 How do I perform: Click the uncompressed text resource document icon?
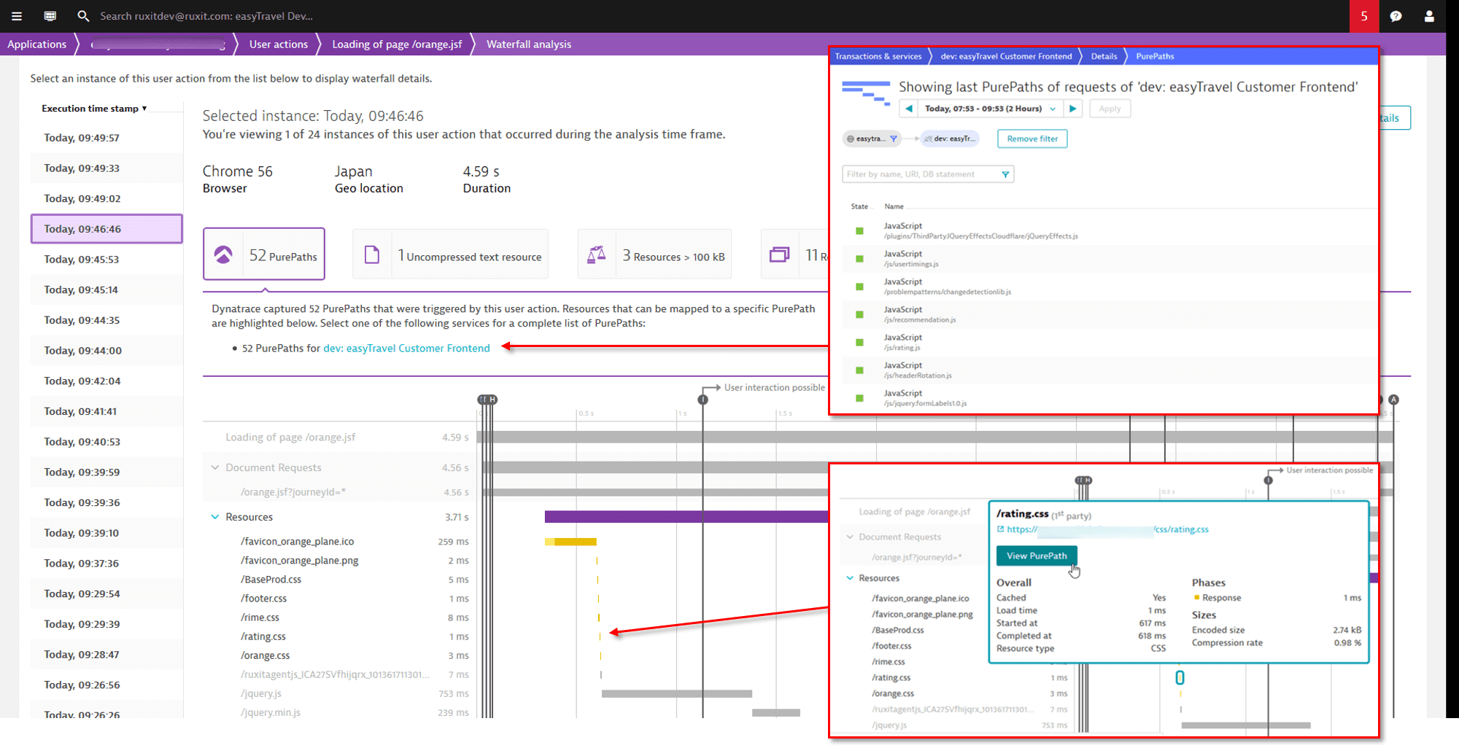tap(372, 254)
